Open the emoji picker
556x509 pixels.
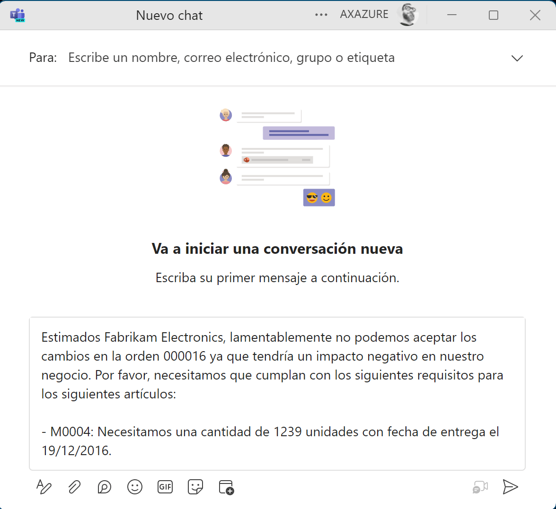click(x=135, y=487)
